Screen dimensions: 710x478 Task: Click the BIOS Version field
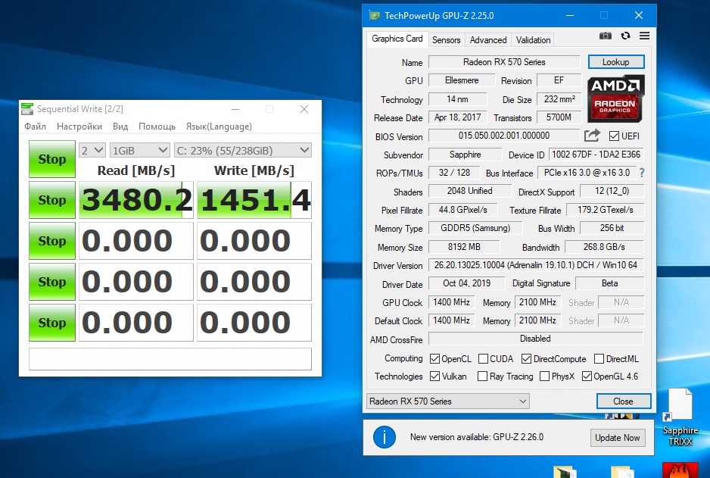click(x=504, y=136)
